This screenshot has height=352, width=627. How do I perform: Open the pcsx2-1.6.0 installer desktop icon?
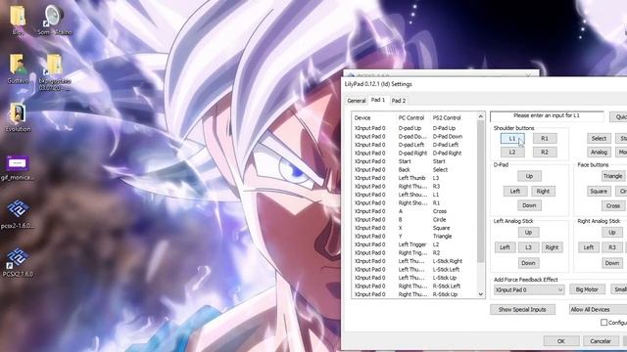(x=18, y=214)
